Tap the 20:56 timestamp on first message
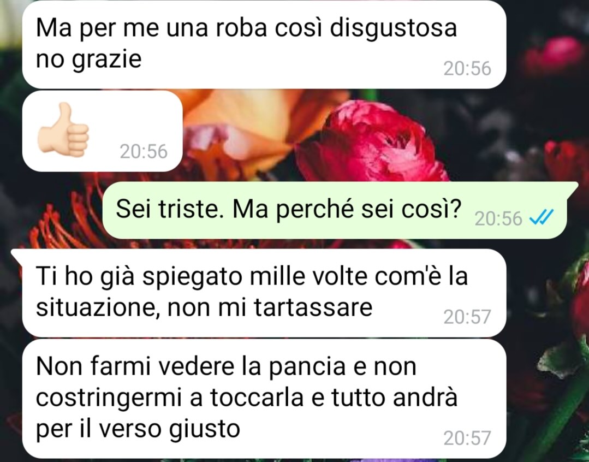589x462 pixels. (467, 69)
